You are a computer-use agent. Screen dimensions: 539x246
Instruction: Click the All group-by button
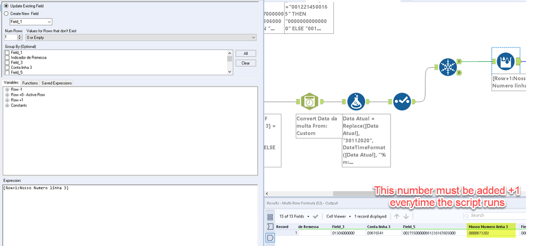click(246, 53)
